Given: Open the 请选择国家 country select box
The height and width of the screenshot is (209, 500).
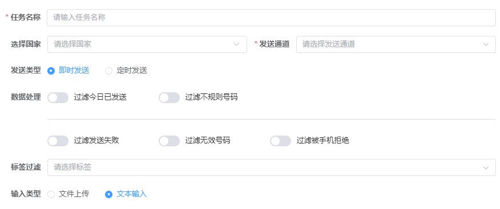Looking at the screenshot, I should (147, 44).
